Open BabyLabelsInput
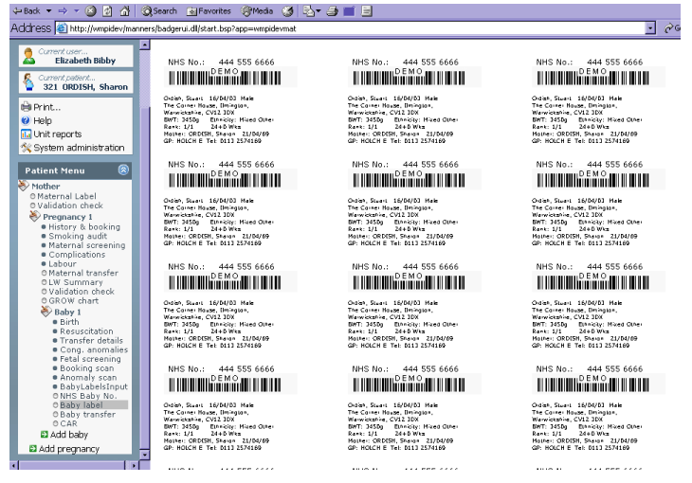Screen dimensions: 692x483 click(x=94, y=386)
